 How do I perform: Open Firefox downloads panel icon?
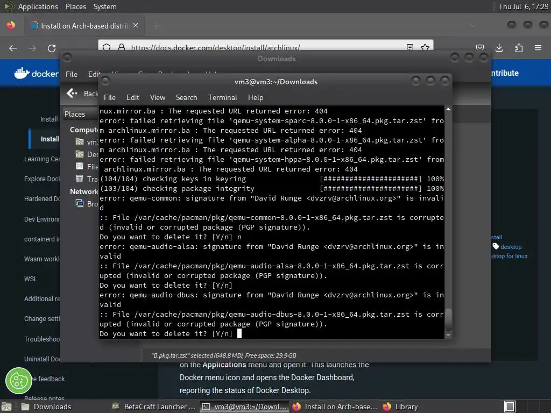[x=499, y=48]
